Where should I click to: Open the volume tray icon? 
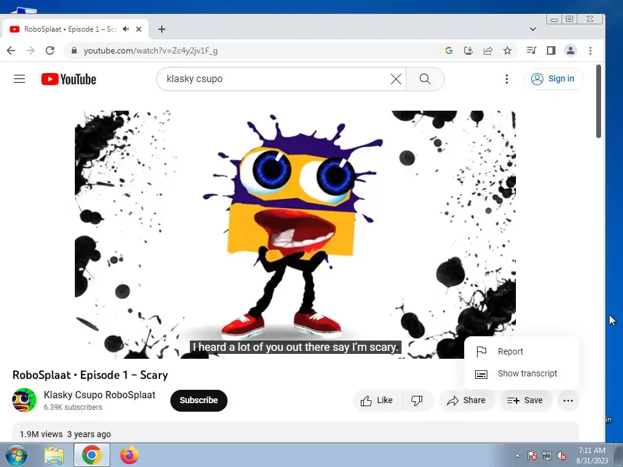562,456
